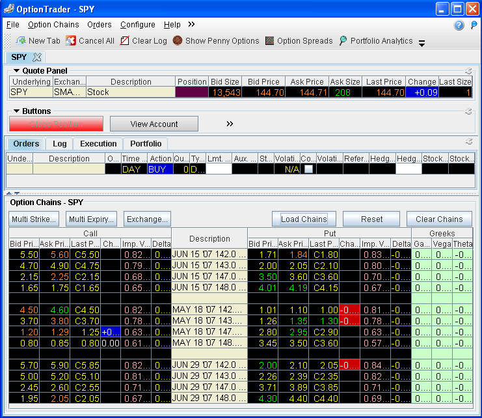Close the SPY tab with its X icon
The height and width of the screenshot is (418, 482).
click(37, 57)
